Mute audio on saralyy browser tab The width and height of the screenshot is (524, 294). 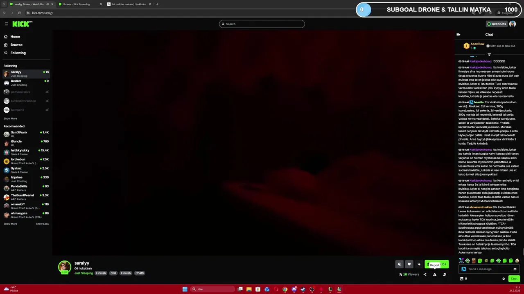click(47, 4)
